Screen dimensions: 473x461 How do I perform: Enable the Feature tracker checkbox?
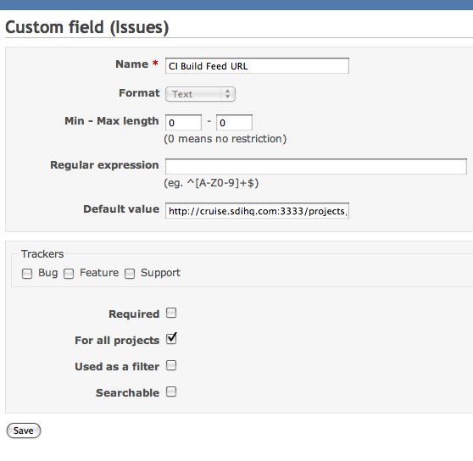click(x=69, y=274)
